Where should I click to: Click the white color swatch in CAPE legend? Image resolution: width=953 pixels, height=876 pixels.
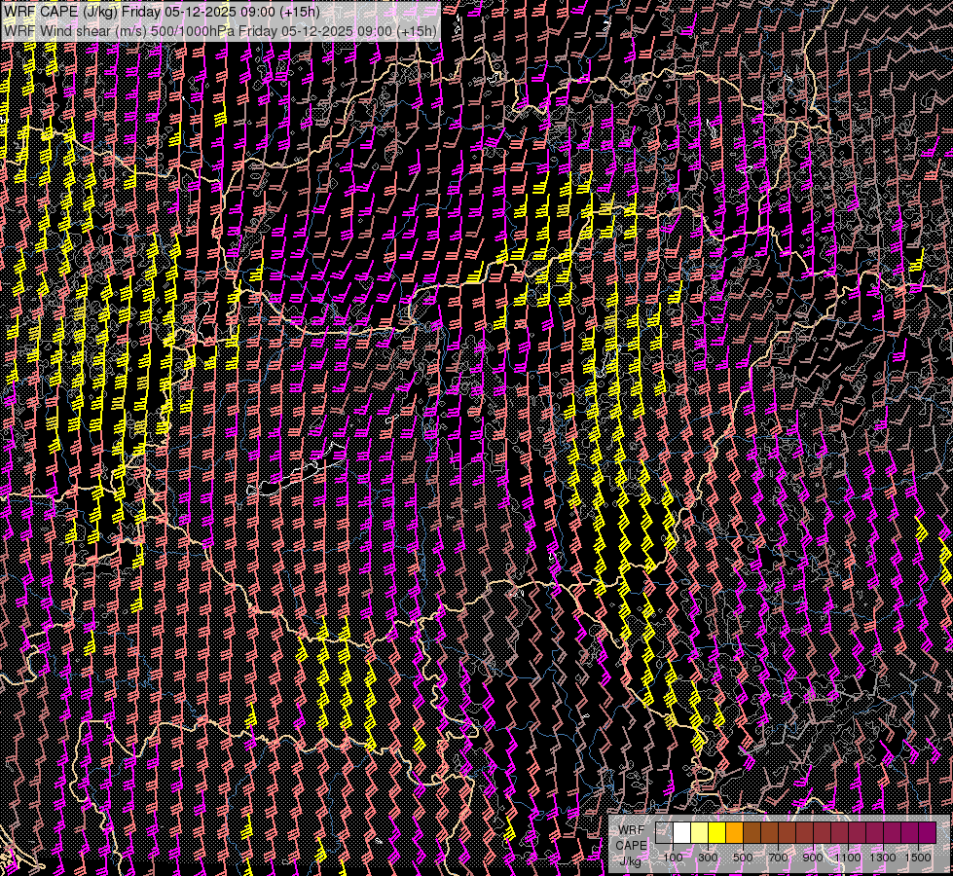point(681,832)
